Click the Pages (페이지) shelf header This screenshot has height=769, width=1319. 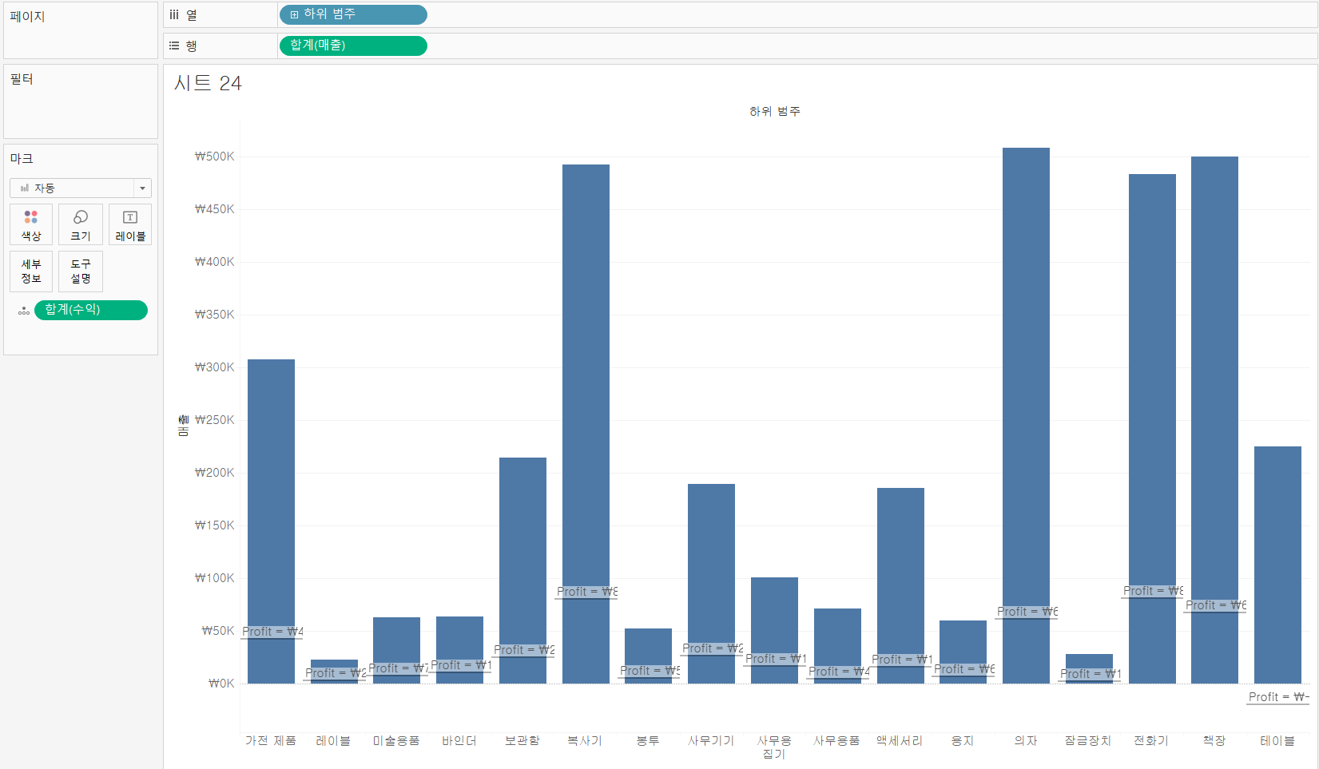27,17
